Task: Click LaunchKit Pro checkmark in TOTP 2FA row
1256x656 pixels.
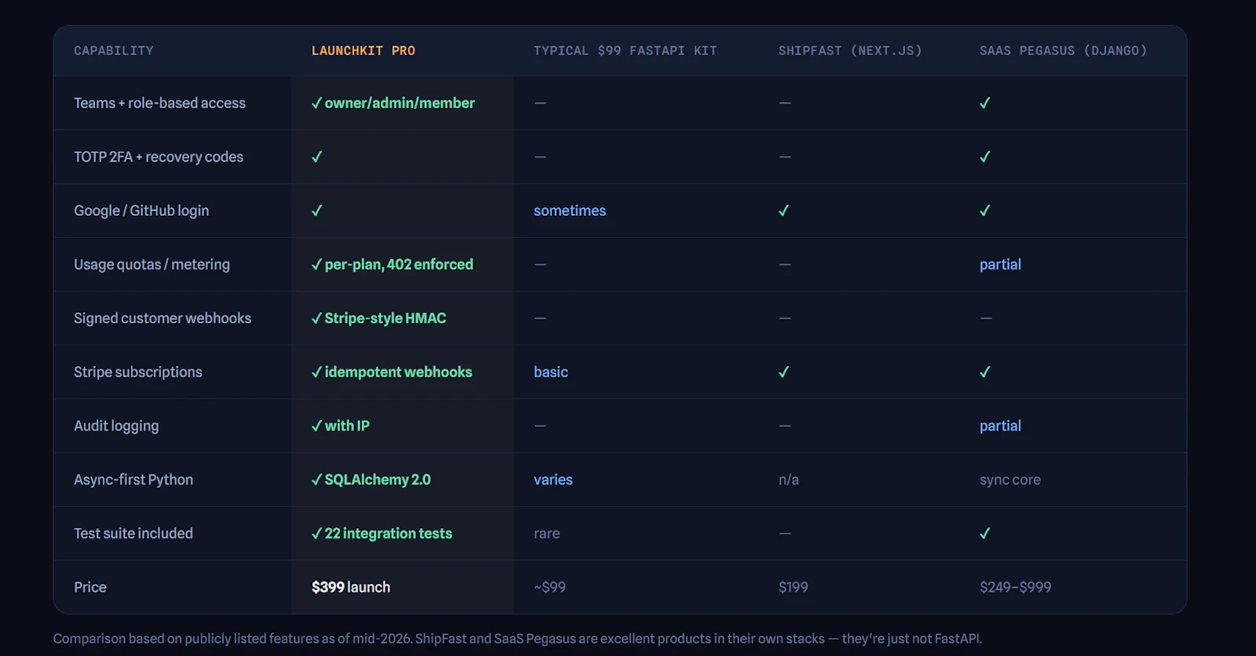Action: pos(317,157)
